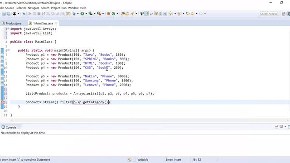
Task: Collapse the main method fold at line 6
Action: coord(9,50)
